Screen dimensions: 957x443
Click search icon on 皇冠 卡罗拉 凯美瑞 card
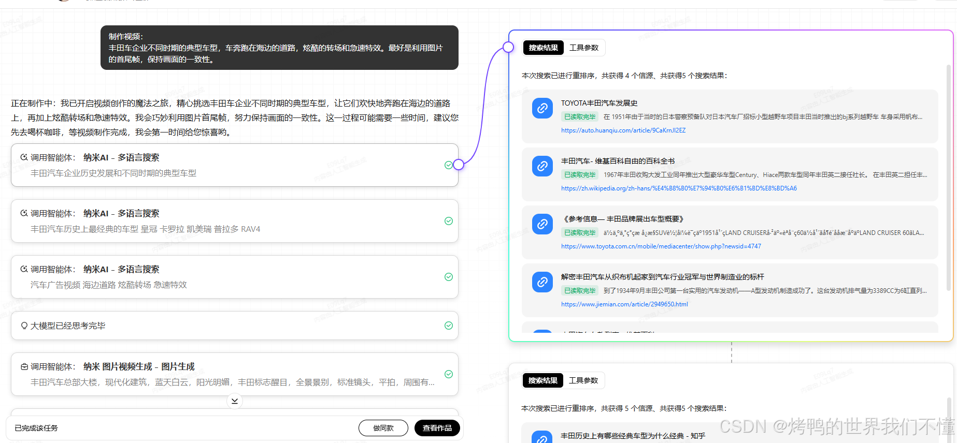coord(24,213)
